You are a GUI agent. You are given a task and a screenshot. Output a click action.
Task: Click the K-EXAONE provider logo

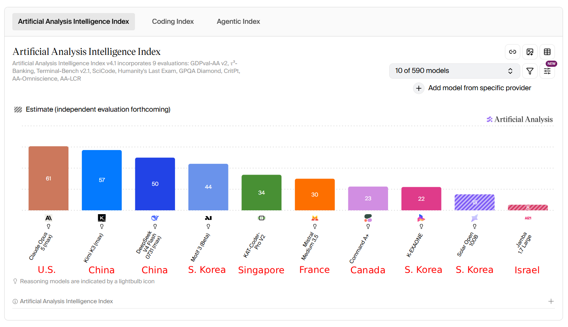click(421, 218)
